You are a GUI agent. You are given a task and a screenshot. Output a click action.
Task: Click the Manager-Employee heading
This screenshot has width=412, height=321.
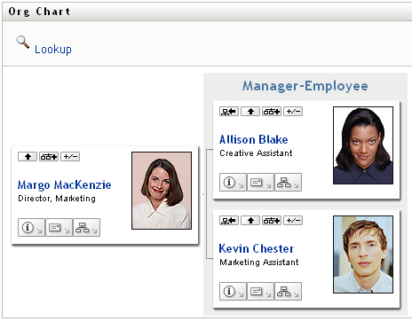click(305, 86)
